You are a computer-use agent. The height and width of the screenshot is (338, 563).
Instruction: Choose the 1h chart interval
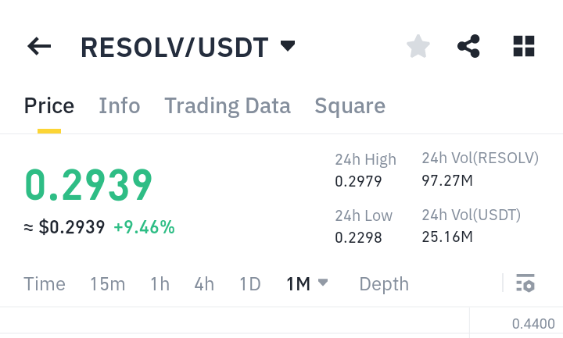coord(160,284)
